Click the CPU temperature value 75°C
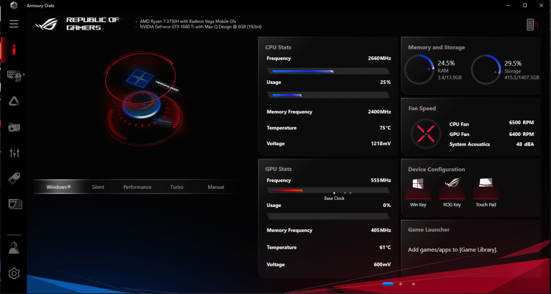Screen dimensions: 551x294 385,128
